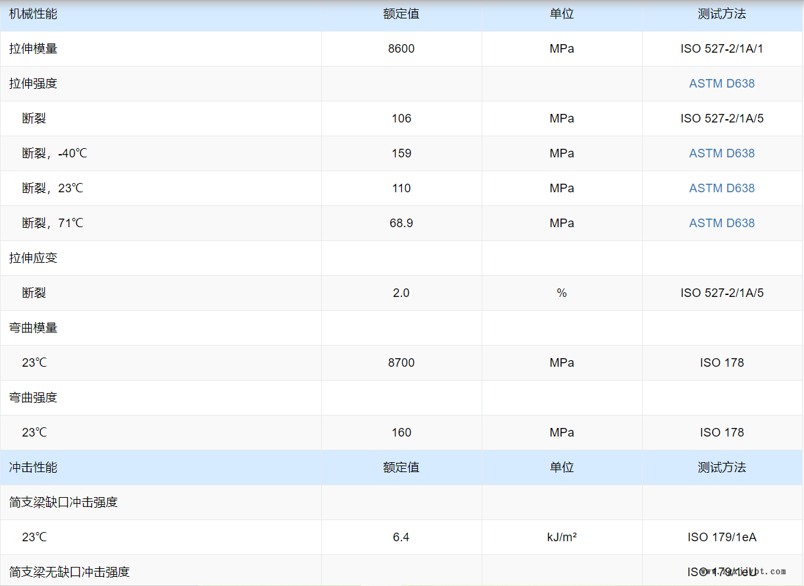
Task: Open ASTM D638 link for 断裂 23℃ row
Action: 722,188
